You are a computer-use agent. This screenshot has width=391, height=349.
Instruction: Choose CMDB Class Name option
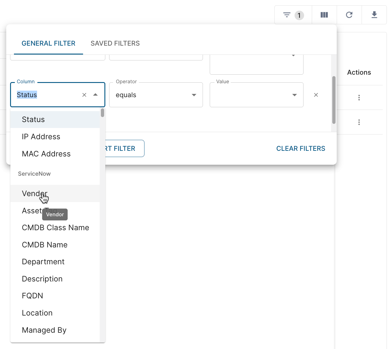[x=55, y=228]
